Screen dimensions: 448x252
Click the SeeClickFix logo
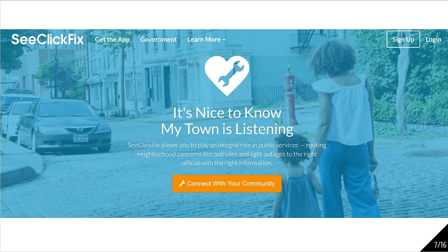click(48, 39)
